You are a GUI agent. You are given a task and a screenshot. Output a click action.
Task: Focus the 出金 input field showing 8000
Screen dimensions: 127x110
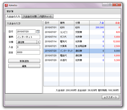[28, 52]
